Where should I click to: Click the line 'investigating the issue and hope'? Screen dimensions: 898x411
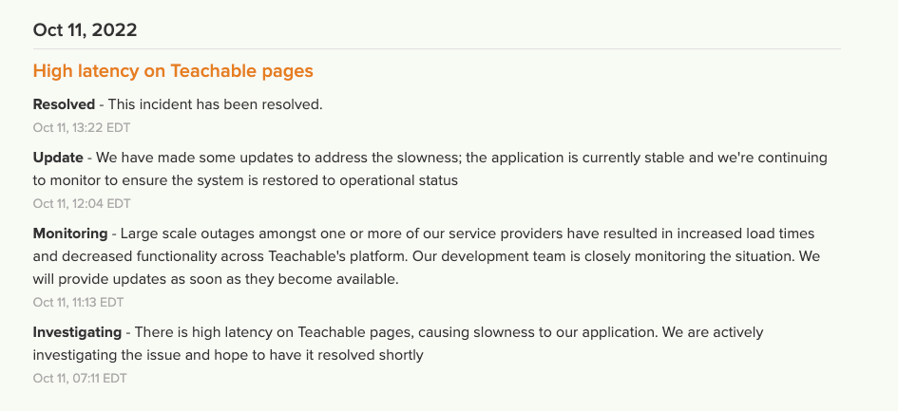pos(228,355)
